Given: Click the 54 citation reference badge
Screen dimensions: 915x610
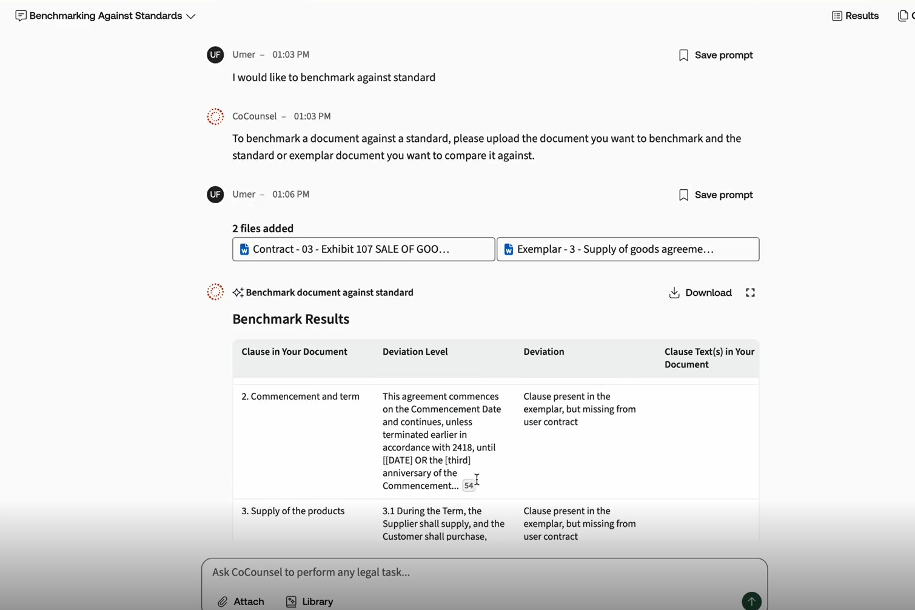Looking at the screenshot, I should pyautogui.click(x=468, y=486).
